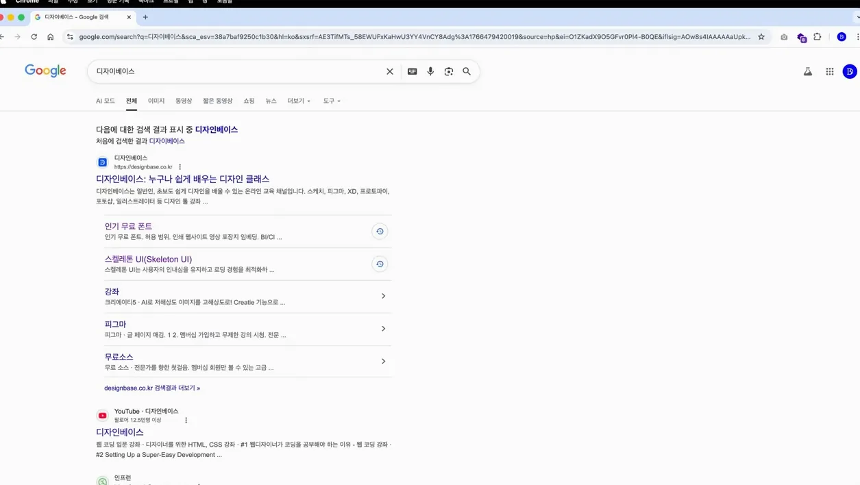Viewport: 860px width, 485px height.
Task: Click the 디자인베이스 site favicon
Action: 102,162
